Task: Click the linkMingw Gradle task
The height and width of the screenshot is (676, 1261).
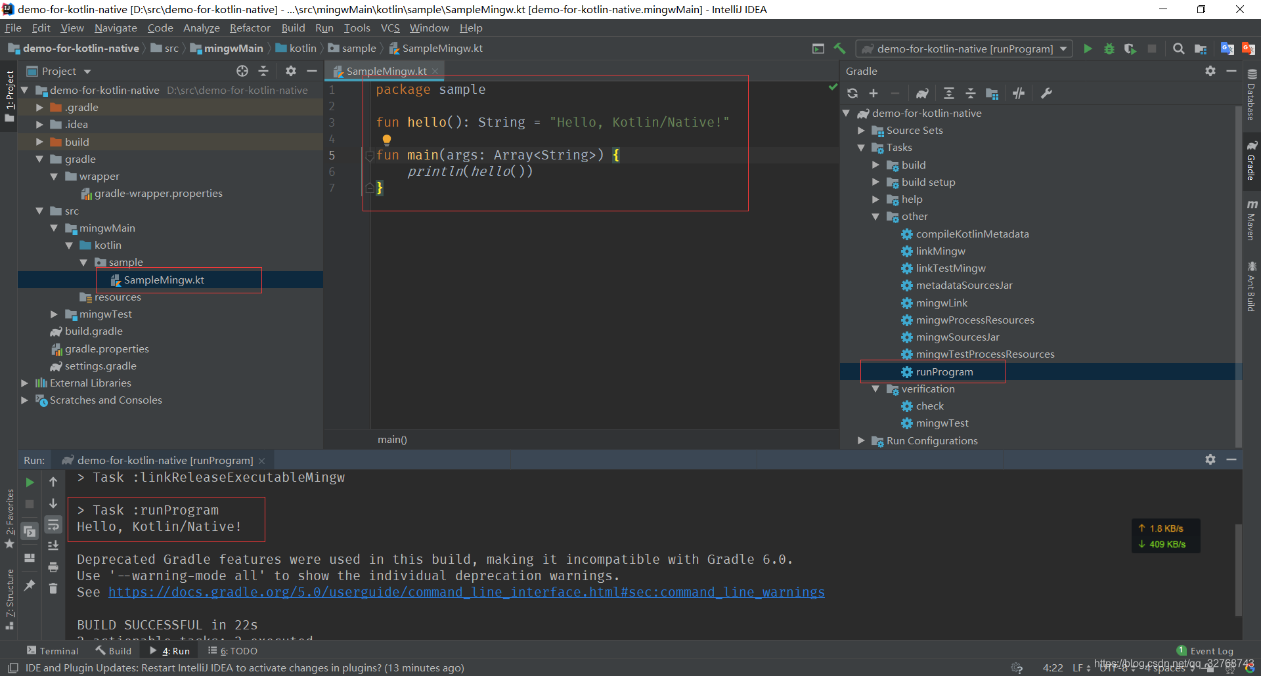Action: pos(940,251)
